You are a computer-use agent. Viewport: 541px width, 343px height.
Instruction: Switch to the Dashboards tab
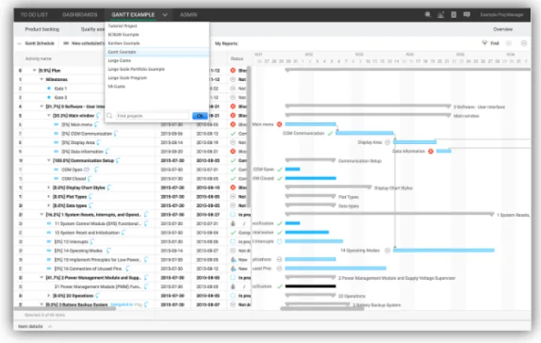point(80,14)
